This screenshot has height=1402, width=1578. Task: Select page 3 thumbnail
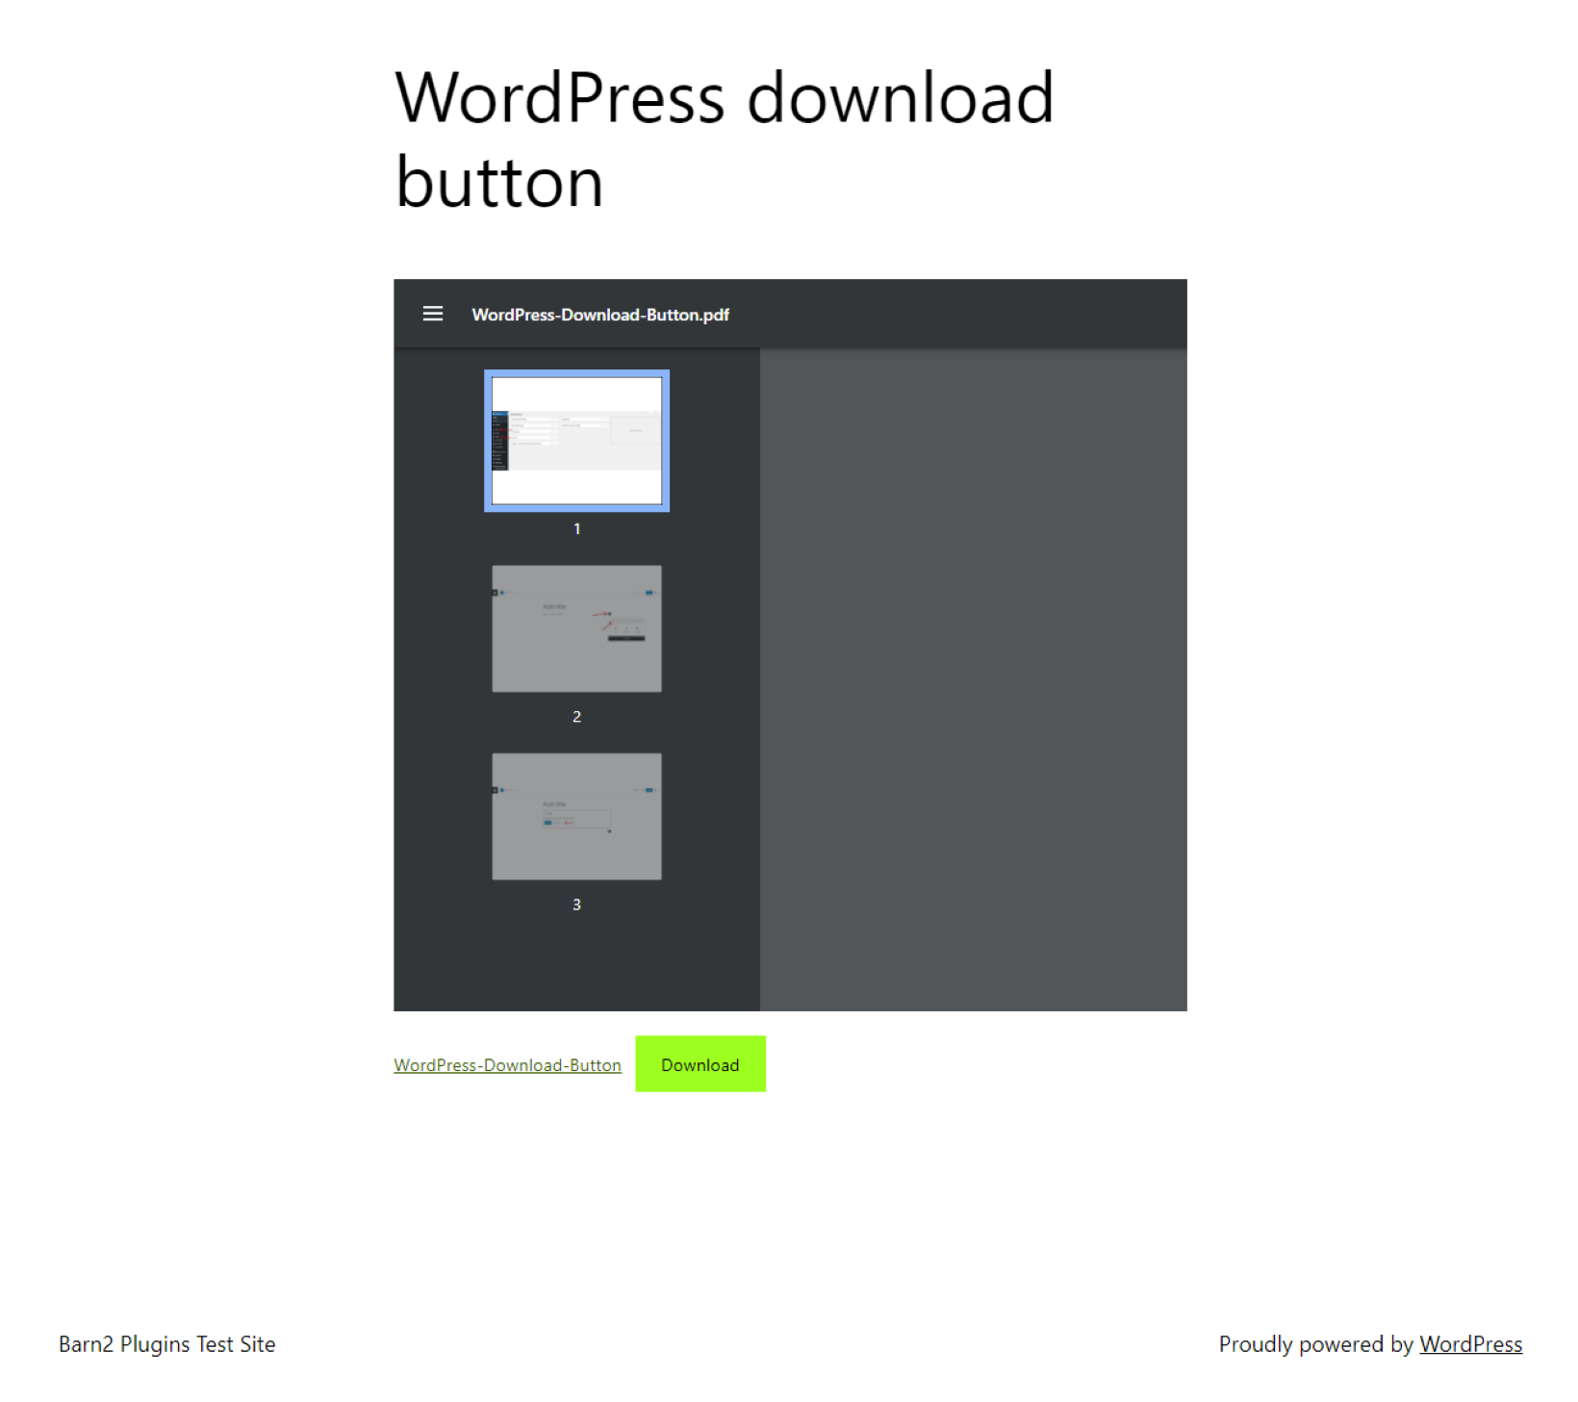pos(576,816)
